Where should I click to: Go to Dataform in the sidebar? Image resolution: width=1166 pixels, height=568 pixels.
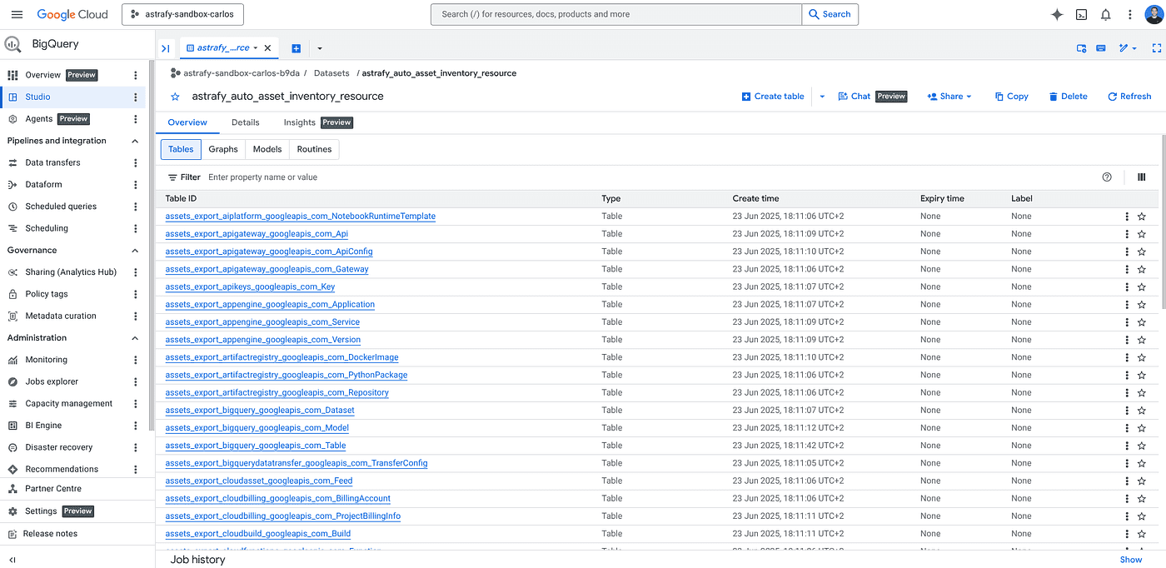pyautogui.click(x=43, y=184)
